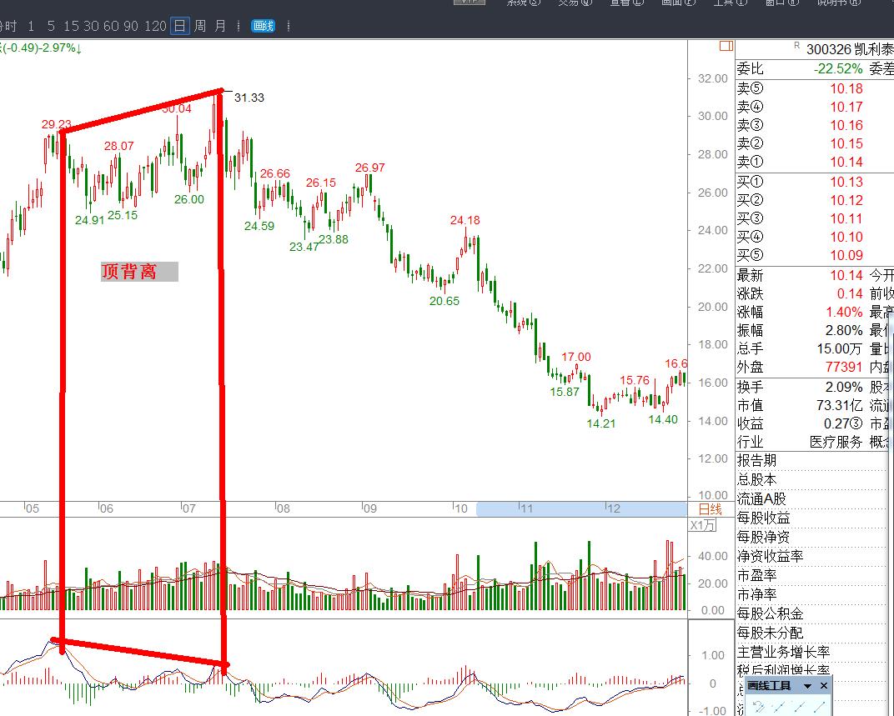894x716 pixels.
Task: Toggle the orange side panel icon
Action: (x=726, y=46)
